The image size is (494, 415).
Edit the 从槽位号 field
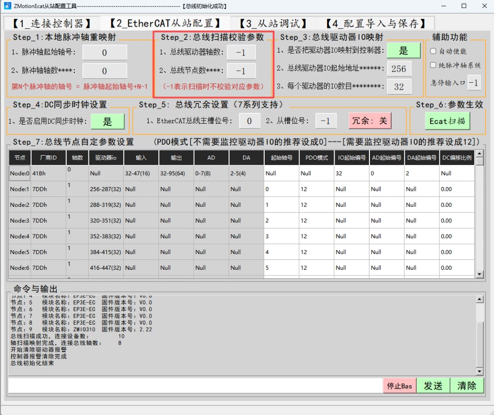(x=326, y=121)
